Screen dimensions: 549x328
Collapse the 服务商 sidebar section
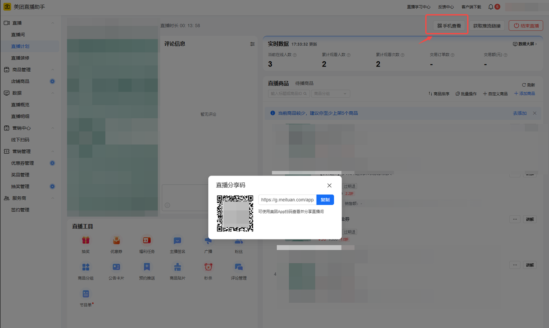[53, 198]
